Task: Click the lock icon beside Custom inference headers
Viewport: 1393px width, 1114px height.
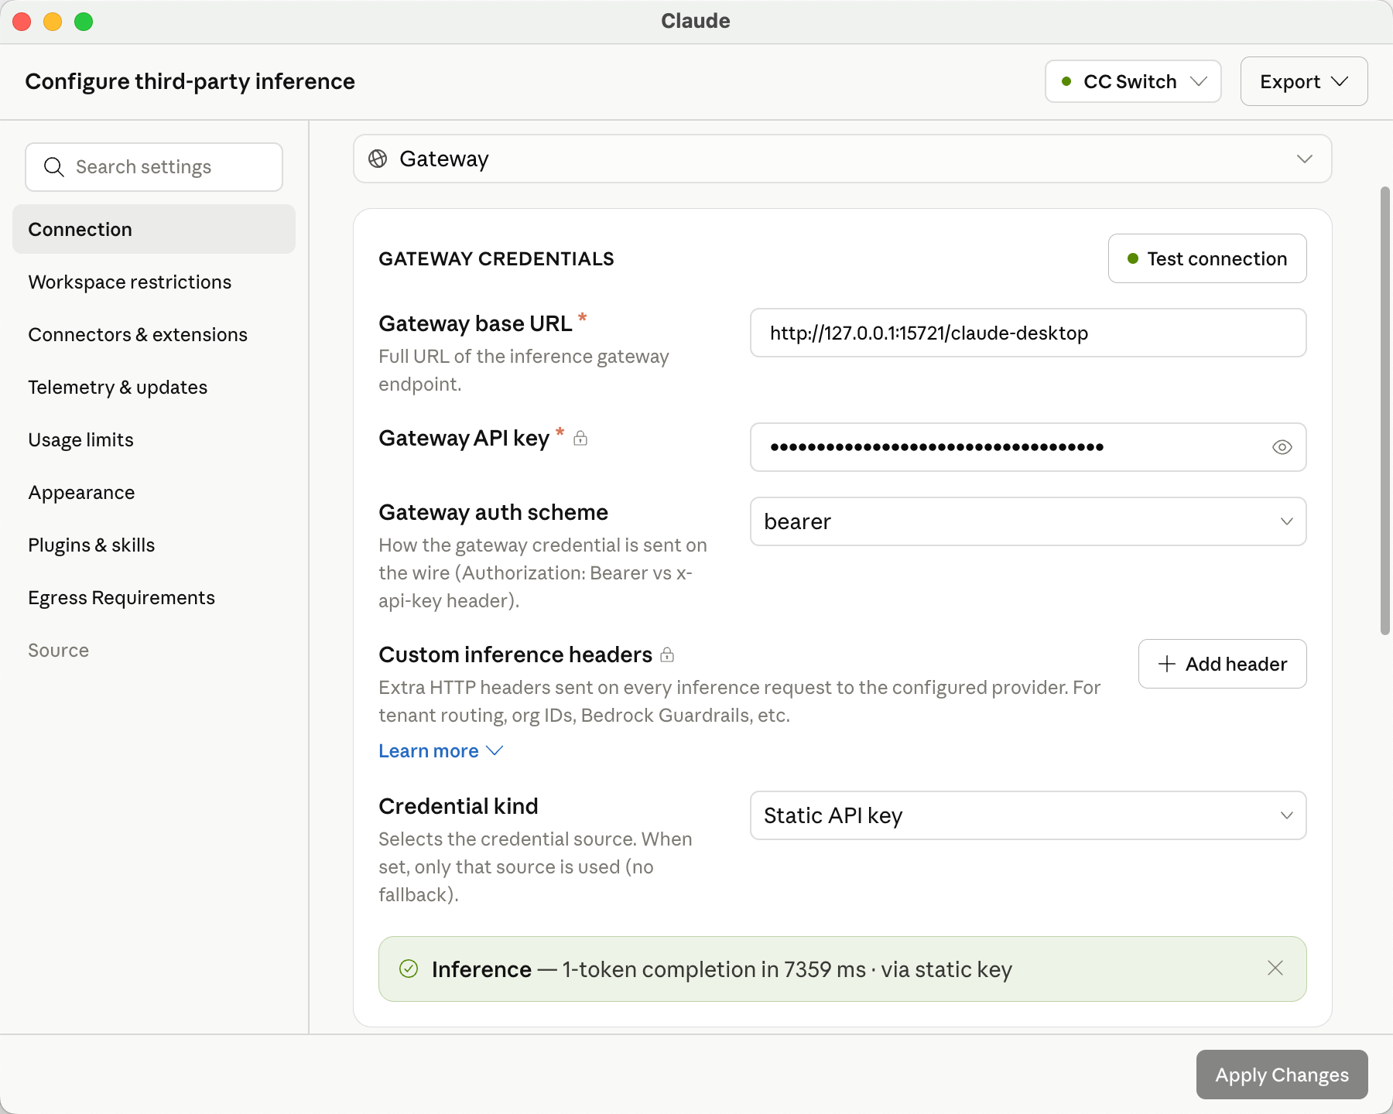Action: (x=667, y=655)
